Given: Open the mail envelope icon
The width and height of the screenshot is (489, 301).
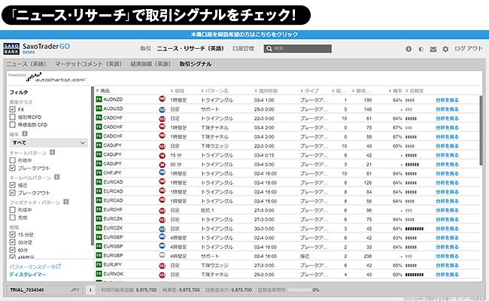Looking at the screenshot, I should [433, 49].
